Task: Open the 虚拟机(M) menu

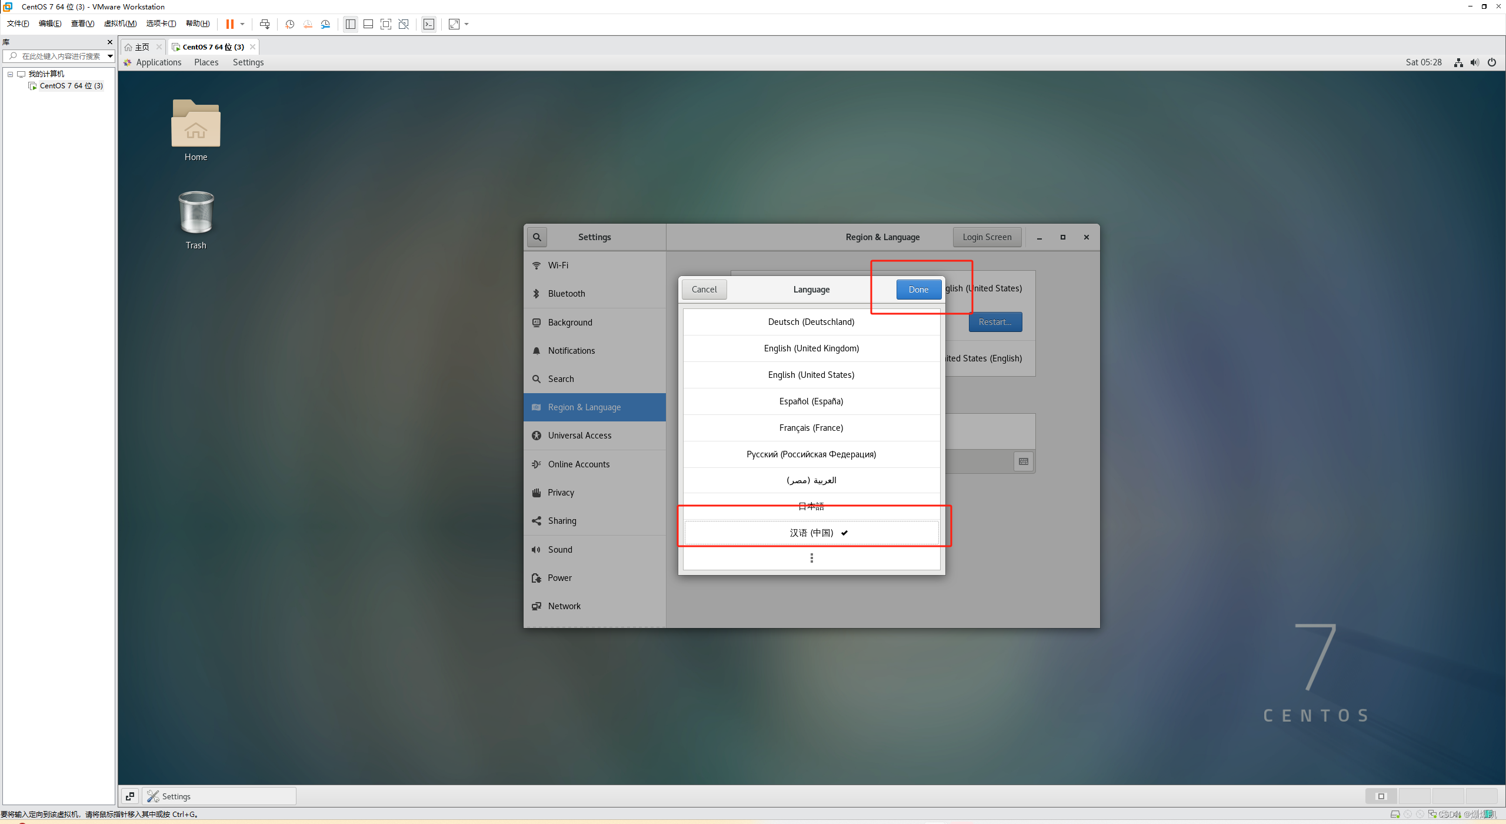Action: pyautogui.click(x=120, y=24)
